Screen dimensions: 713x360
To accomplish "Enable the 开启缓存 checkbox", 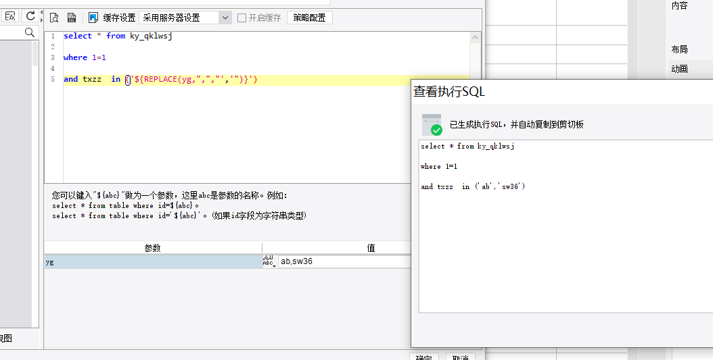I will (x=242, y=18).
